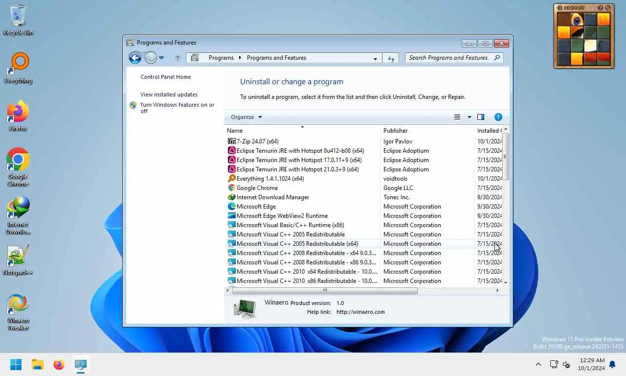Select the Winaero Tweaker desktop shortcut
Screen dimensions: 626x376
click(x=18, y=312)
